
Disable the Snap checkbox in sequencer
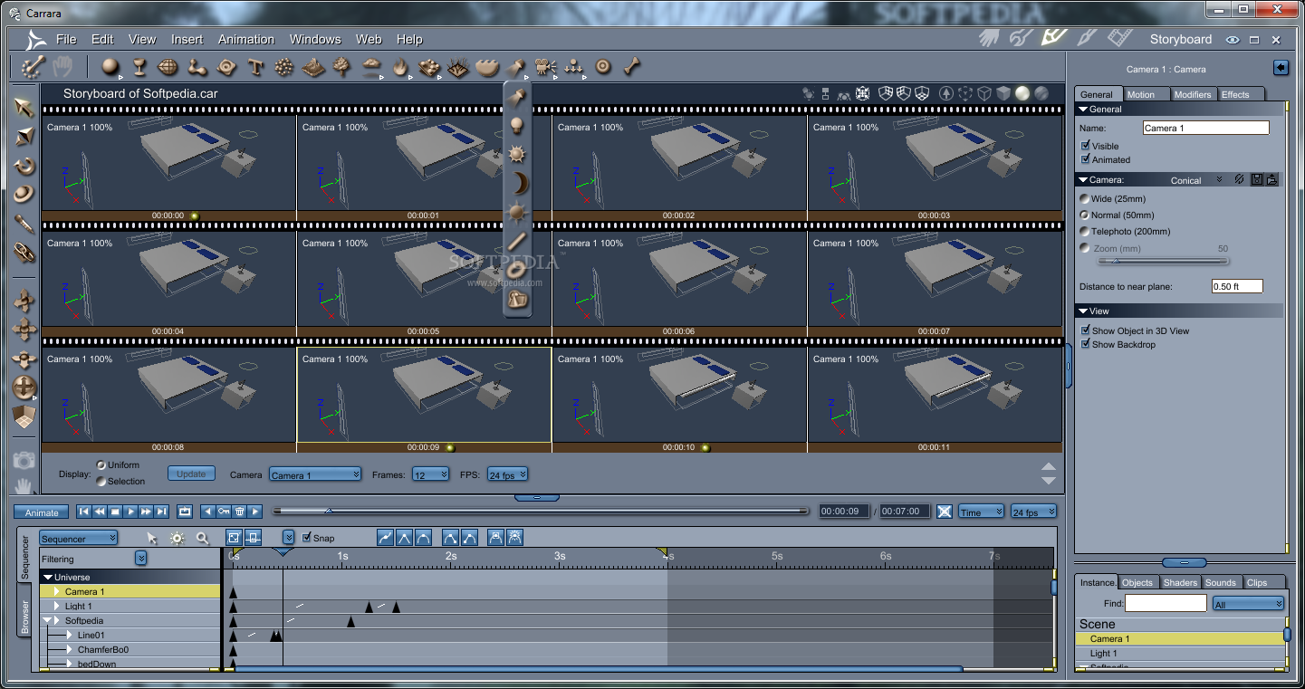tap(306, 538)
